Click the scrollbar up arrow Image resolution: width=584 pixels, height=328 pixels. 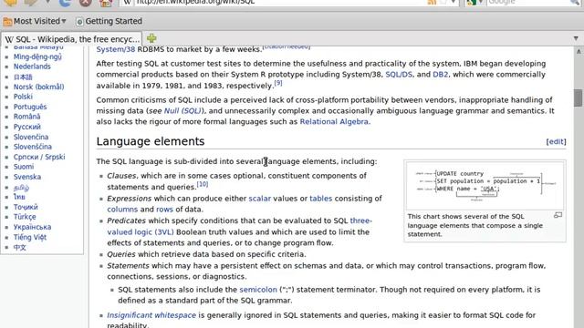point(579,51)
